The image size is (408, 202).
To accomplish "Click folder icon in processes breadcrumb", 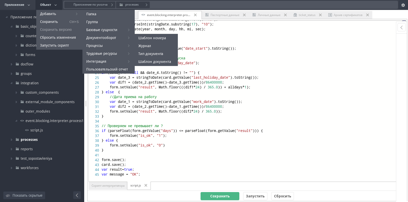I will 121,5.
